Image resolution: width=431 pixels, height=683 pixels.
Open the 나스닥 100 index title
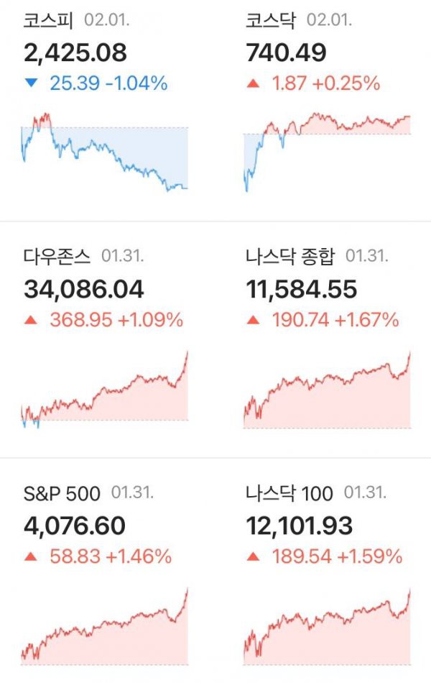tap(289, 493)
